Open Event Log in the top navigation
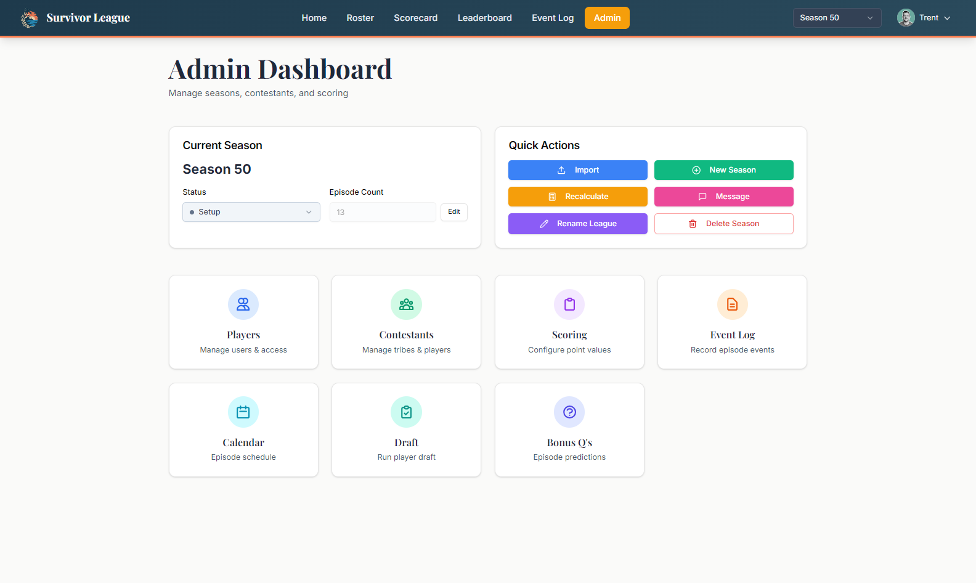The image size is (976, 583). [553, 18]
